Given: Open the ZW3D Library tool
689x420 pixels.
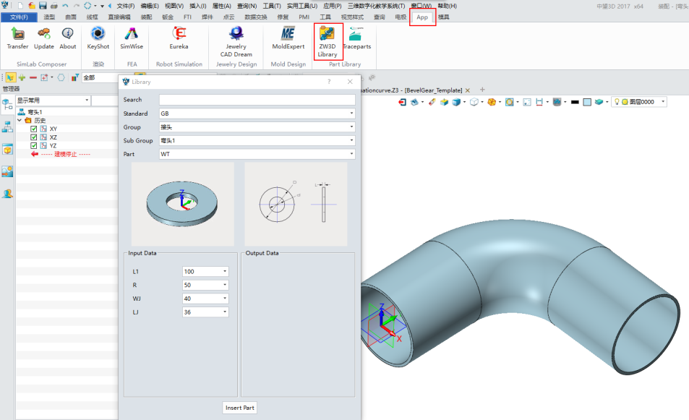Looking at the screenshot, I should tap(328, 40).
